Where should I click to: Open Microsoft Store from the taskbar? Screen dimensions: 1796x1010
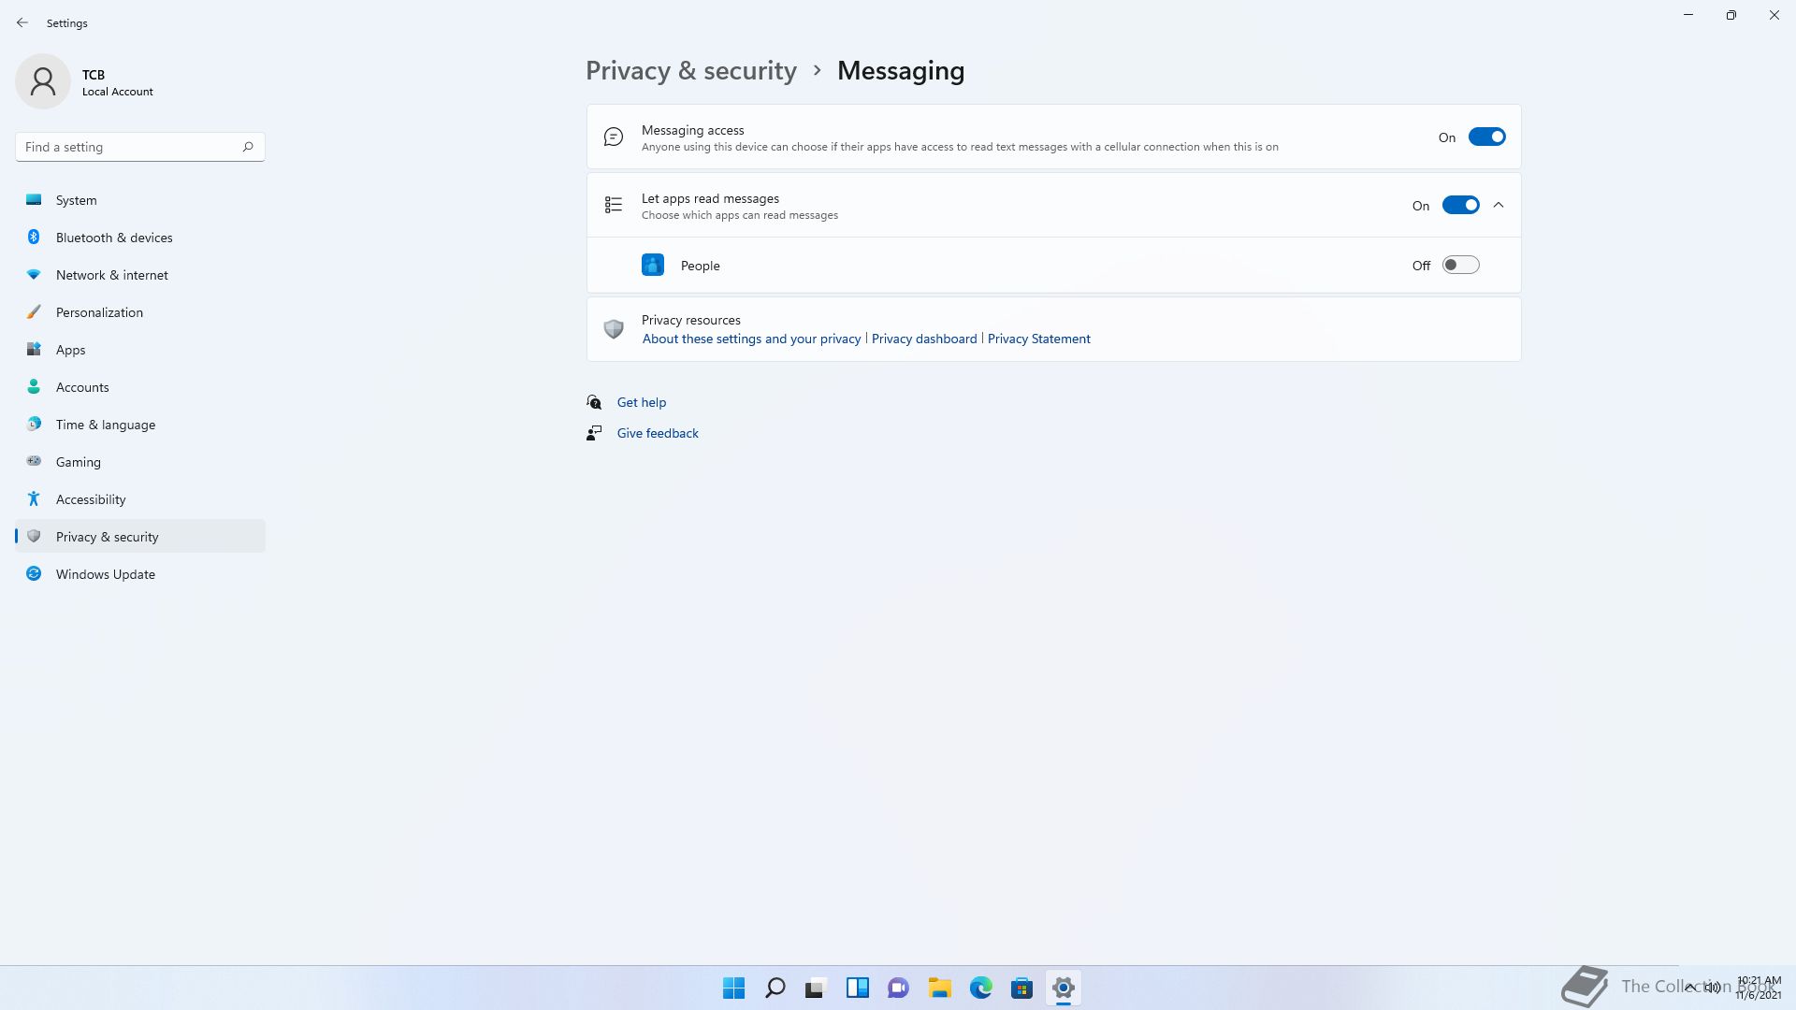pos(1021,988)
